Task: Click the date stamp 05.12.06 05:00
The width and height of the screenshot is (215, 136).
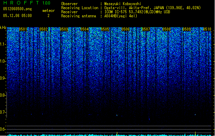Action: pyautogui.click(x=17, y=16)
